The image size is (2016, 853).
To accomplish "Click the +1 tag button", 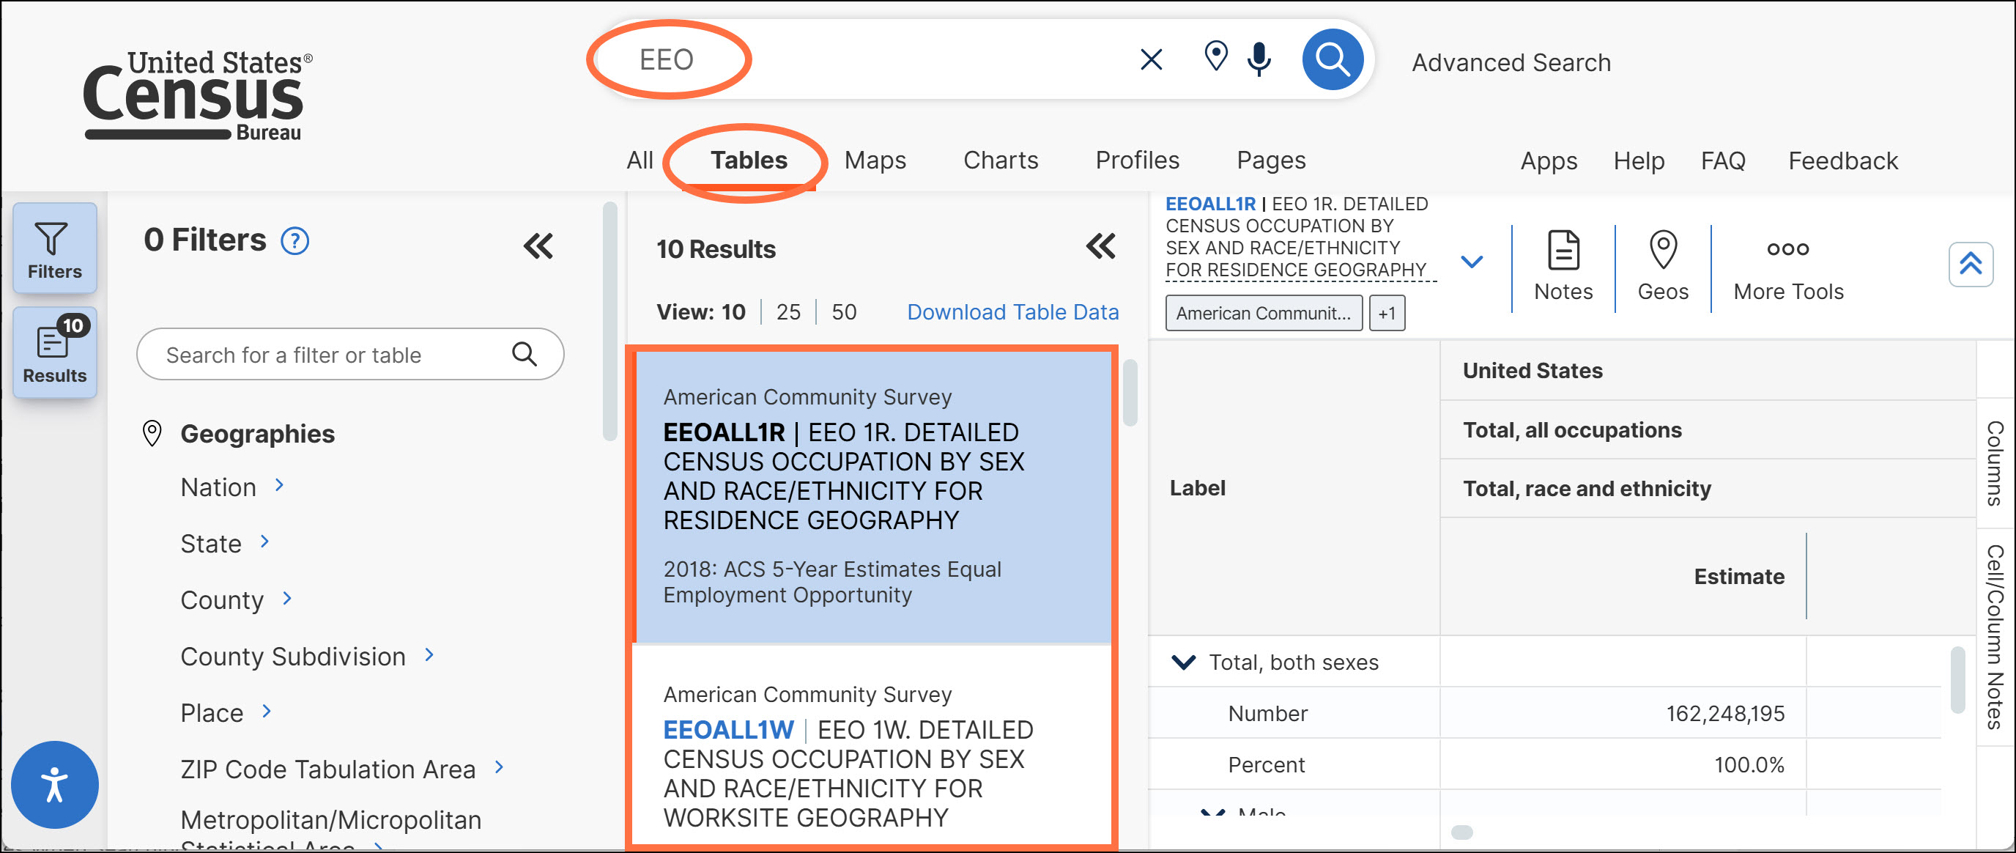I will tap(1386, 313).
